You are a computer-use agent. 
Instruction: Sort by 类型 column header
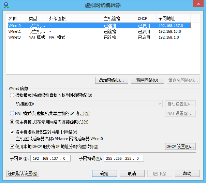pos(37,18)
